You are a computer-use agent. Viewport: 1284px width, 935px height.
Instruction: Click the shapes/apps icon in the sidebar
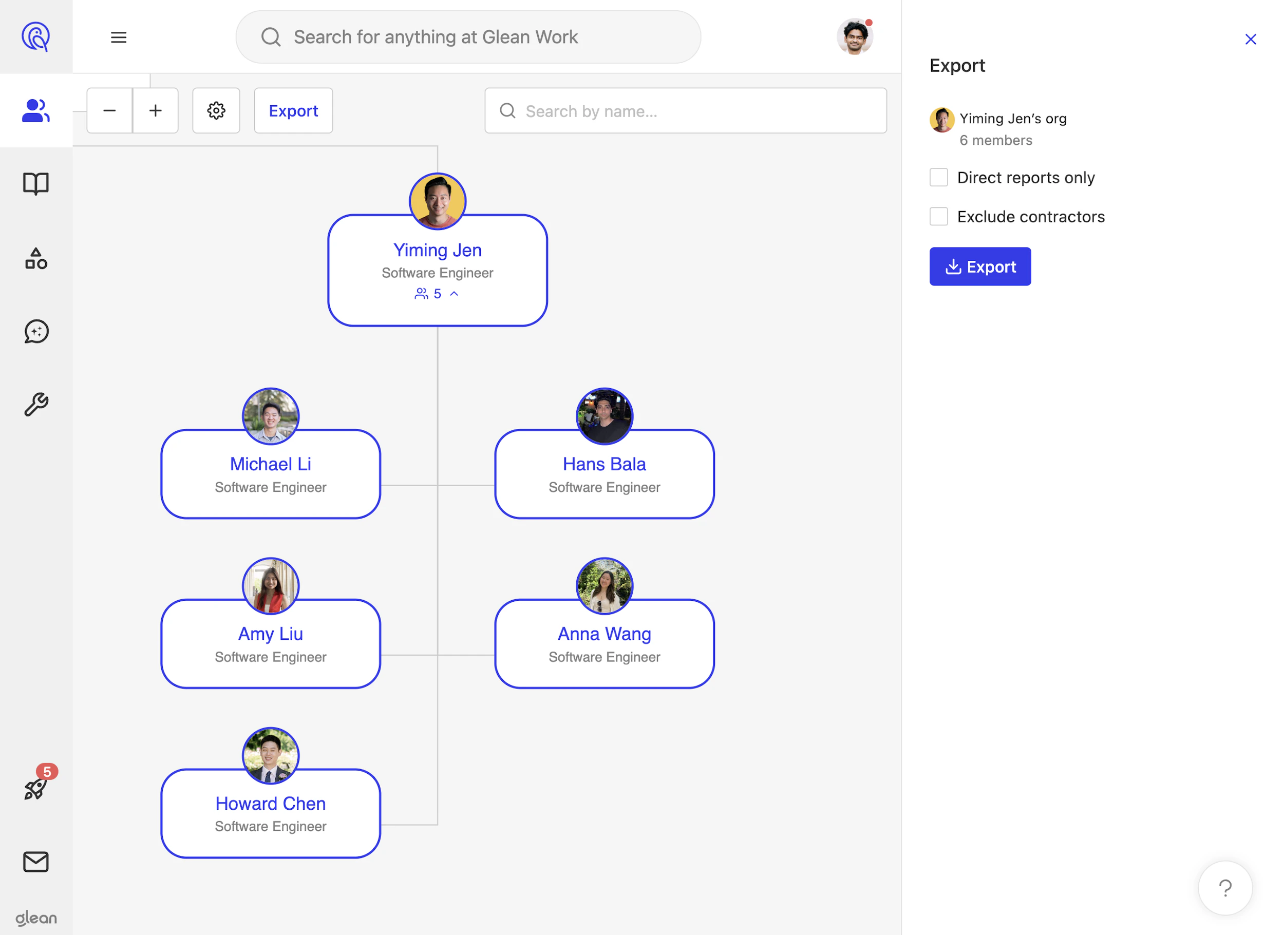35,259
